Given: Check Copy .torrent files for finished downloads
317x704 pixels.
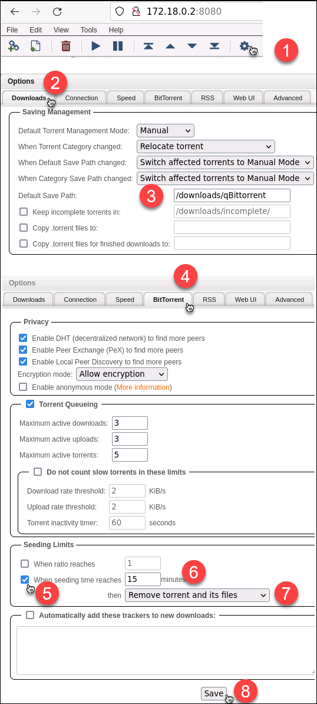Looking at the screenshot, I should pyautogui.click(x=24, y=244).
